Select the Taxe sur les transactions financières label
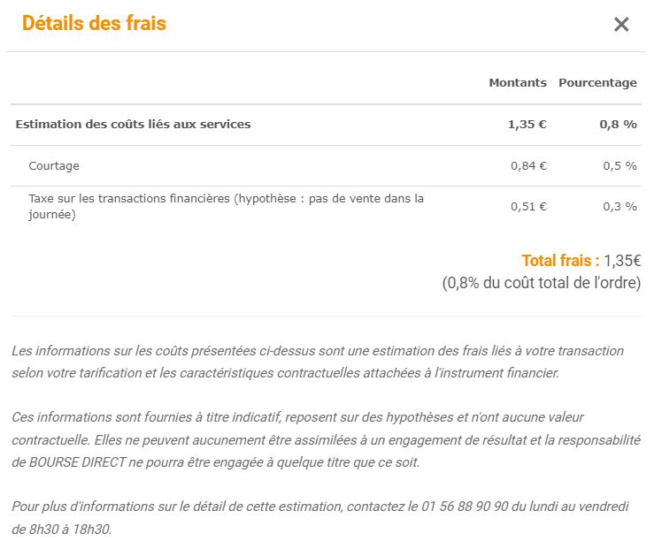The image size is (654, 549). tap(226, 206)
